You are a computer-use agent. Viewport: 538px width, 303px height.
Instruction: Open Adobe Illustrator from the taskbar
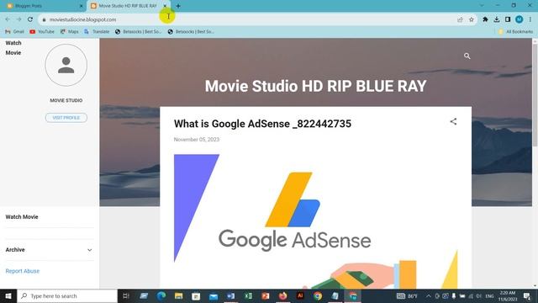(300, 295)
